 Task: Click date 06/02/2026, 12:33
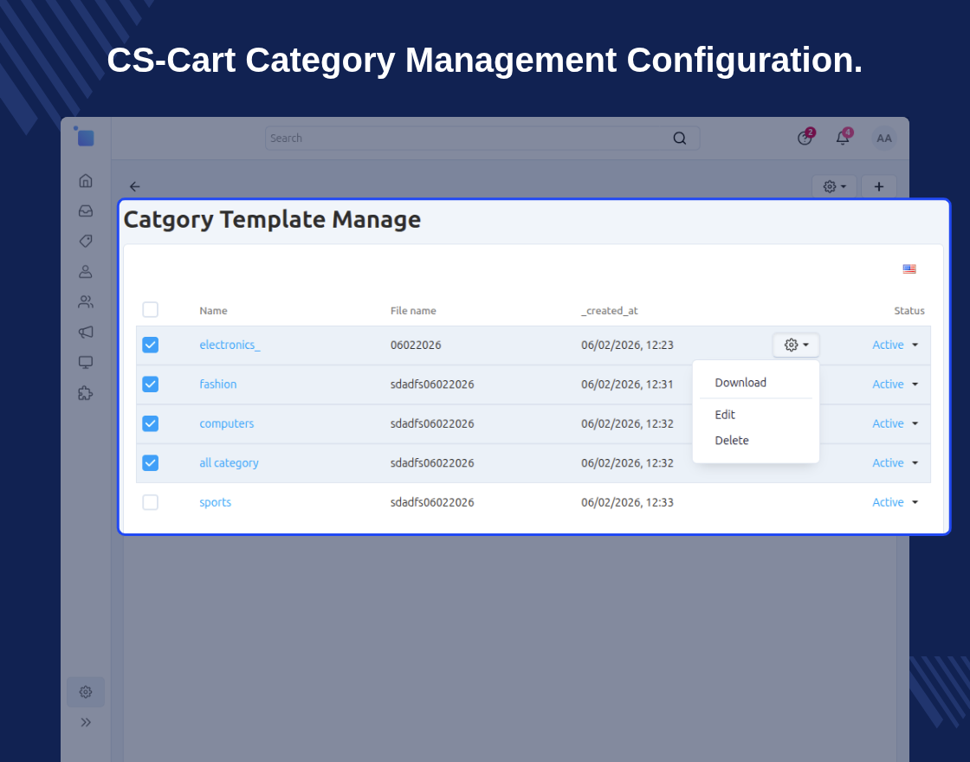(627, 502)
